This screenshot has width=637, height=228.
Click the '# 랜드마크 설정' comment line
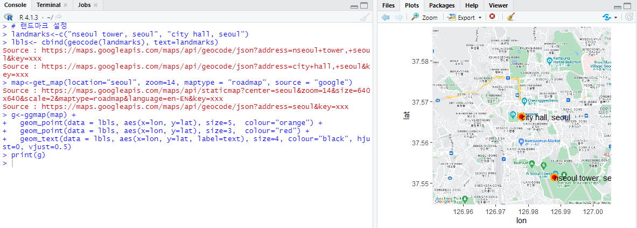[39, 26]
